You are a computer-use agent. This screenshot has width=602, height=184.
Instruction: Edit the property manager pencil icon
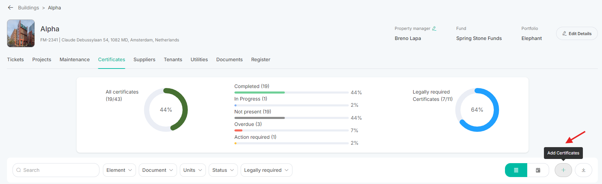434,29
